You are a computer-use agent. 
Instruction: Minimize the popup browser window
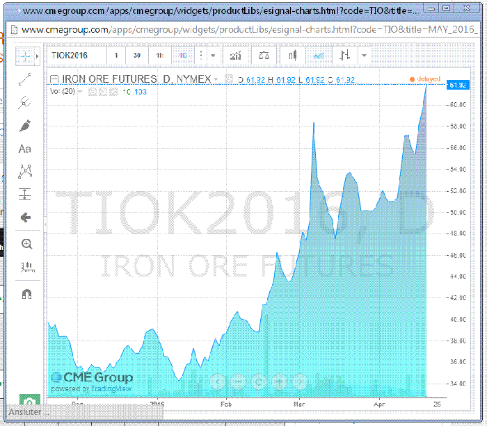tap(431, 9)
